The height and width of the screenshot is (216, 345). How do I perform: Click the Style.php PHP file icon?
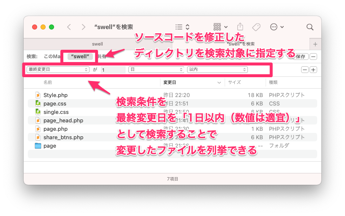[38, 95]
